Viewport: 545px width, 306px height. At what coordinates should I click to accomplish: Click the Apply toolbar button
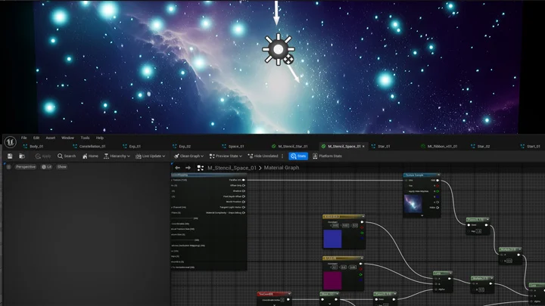(43, 156)
